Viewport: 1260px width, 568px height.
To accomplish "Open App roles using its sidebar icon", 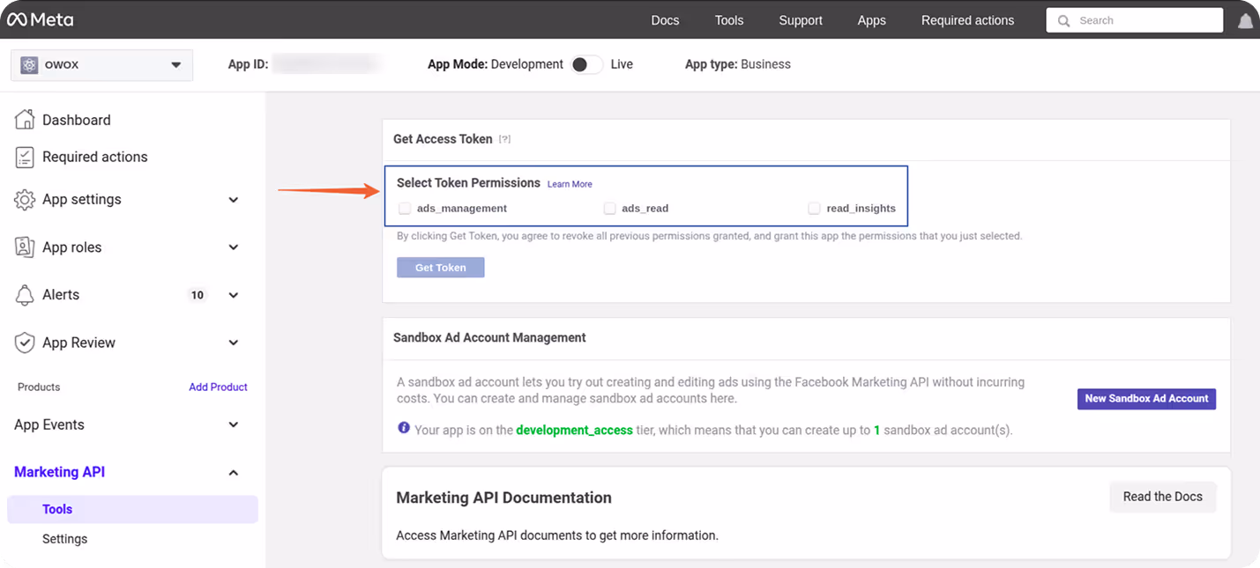I will 25,247.
